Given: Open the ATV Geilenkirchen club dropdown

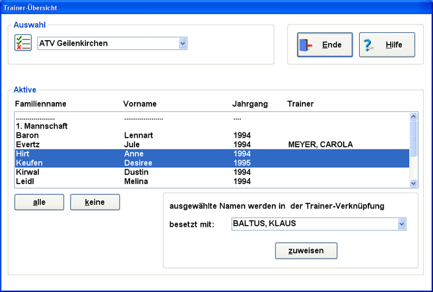Looking at the screenshot, I should click(x=183, y=43).
